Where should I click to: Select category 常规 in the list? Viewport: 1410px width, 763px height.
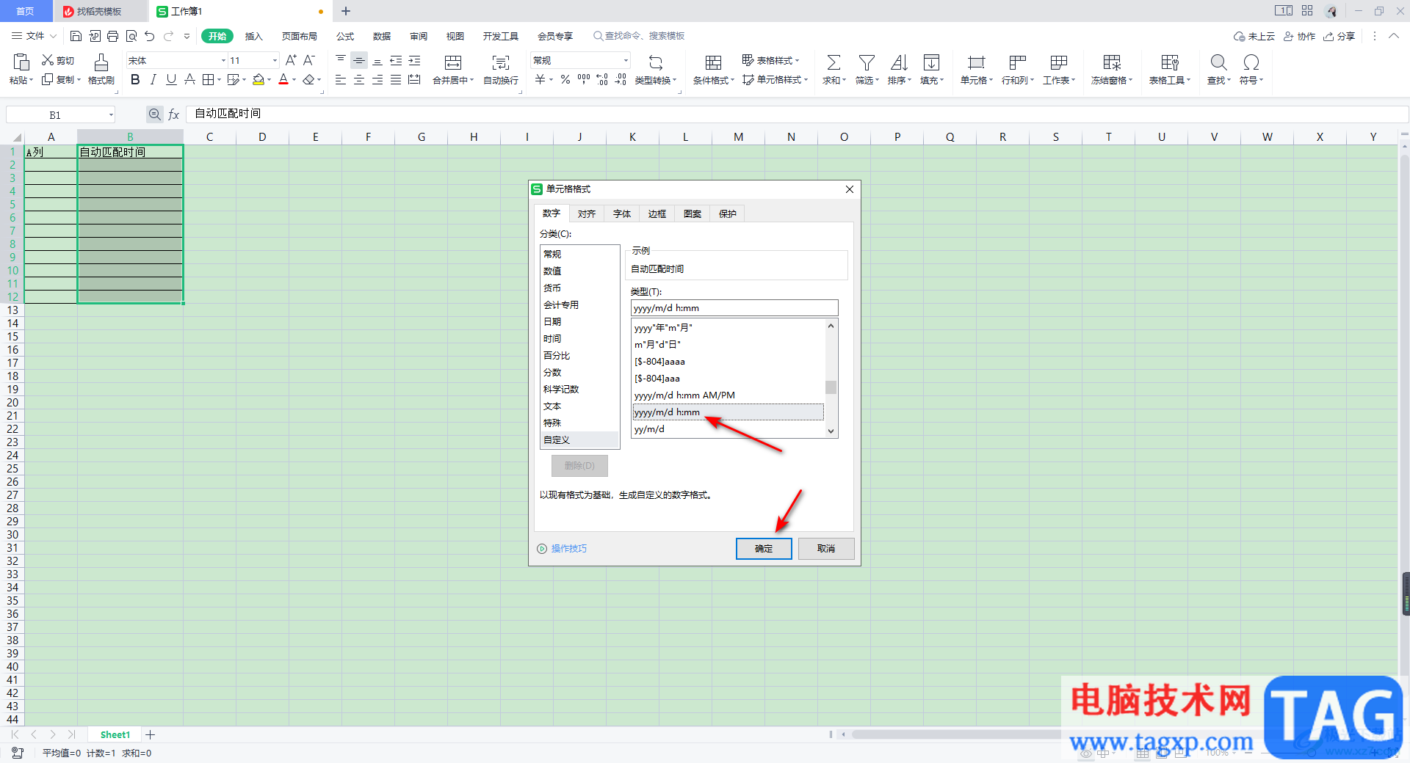[580, 254]
